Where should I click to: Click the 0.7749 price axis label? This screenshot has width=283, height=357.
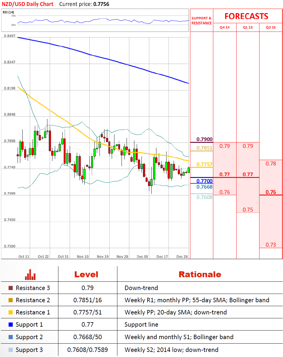(10, 167)
